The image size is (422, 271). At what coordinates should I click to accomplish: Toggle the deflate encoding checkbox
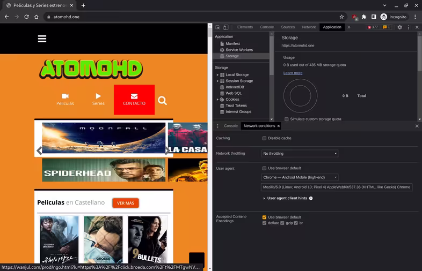pos(264,223)
